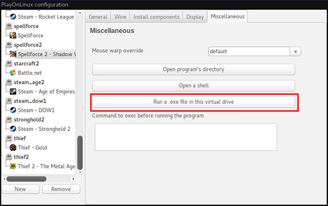Select Steam - Stronghold 2 entry
328x206 pixels.
pos(44,129)
